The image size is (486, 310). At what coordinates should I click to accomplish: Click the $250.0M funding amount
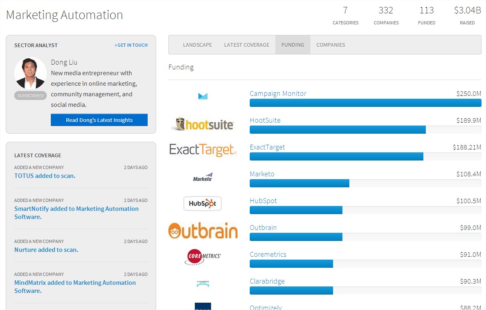(469, 93)
